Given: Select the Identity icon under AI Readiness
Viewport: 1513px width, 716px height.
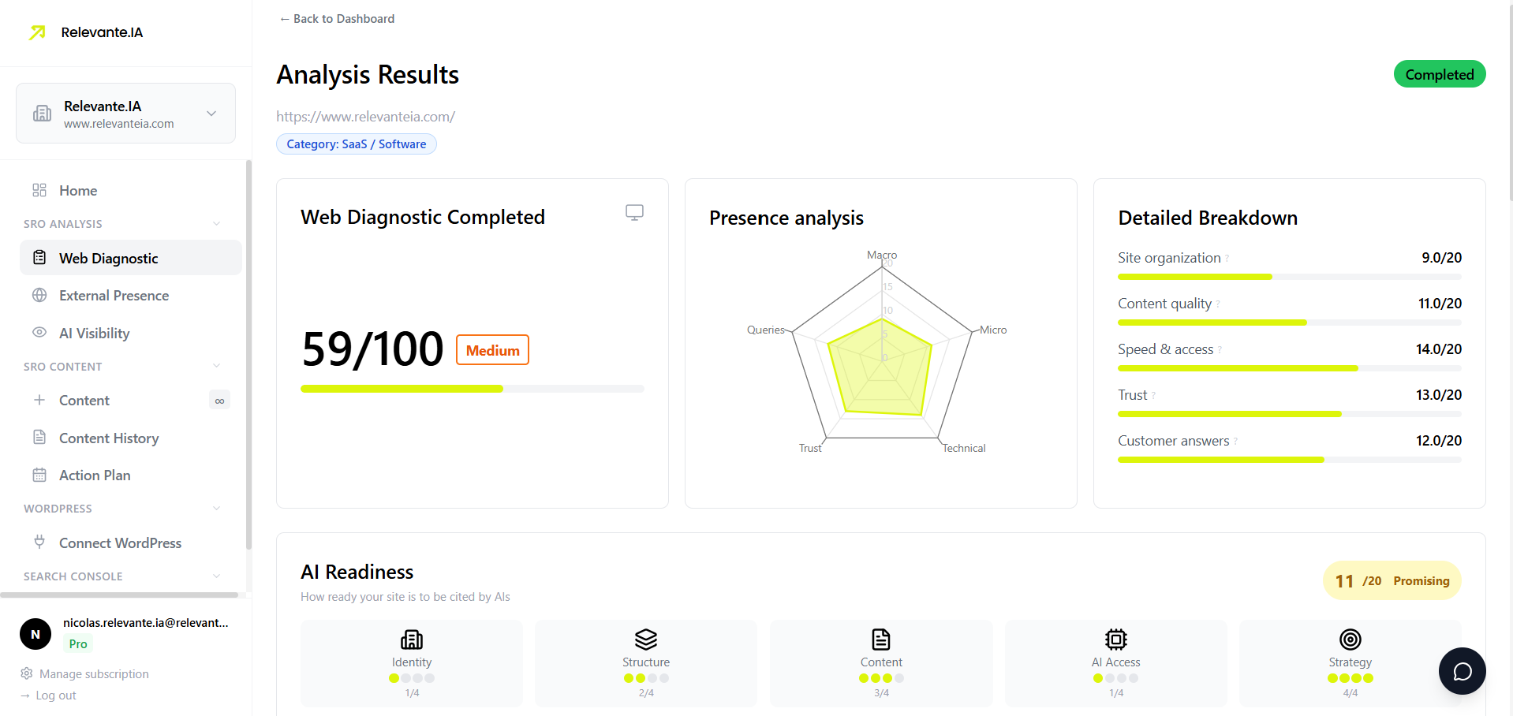Looking at the screenshot, I should pos(411,640).
